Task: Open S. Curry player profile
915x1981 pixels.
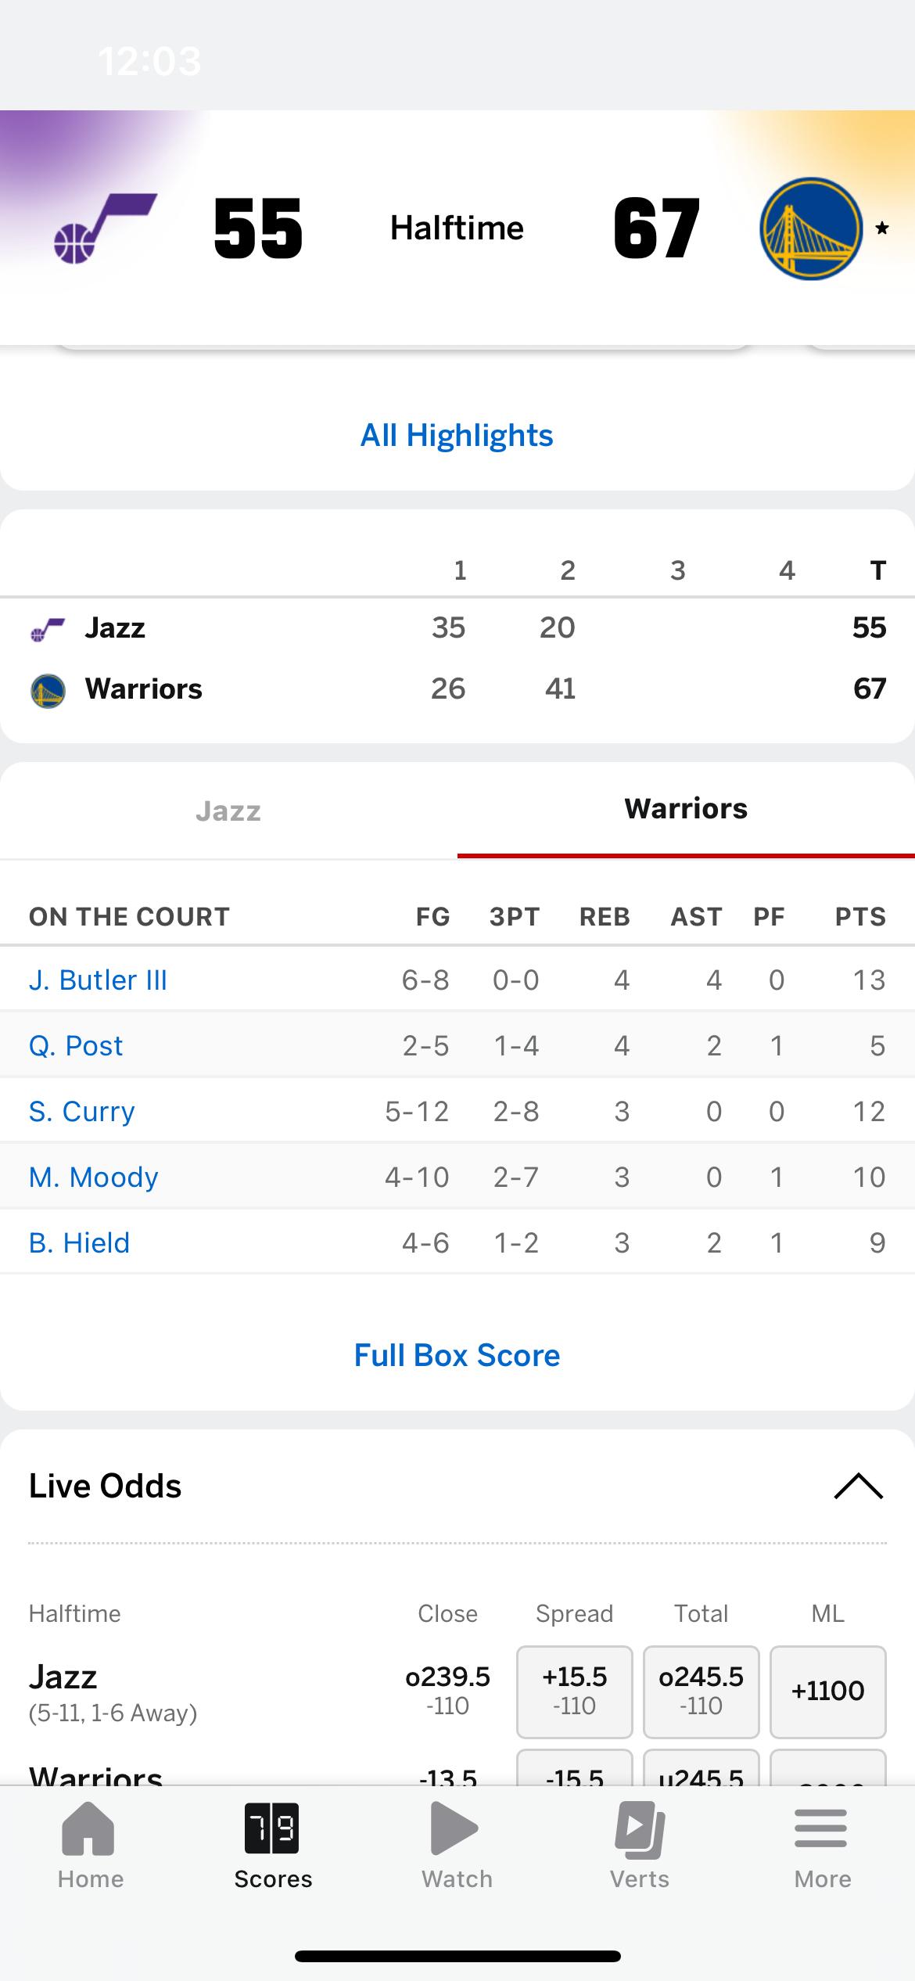Action: click(x=82, y=1112)
